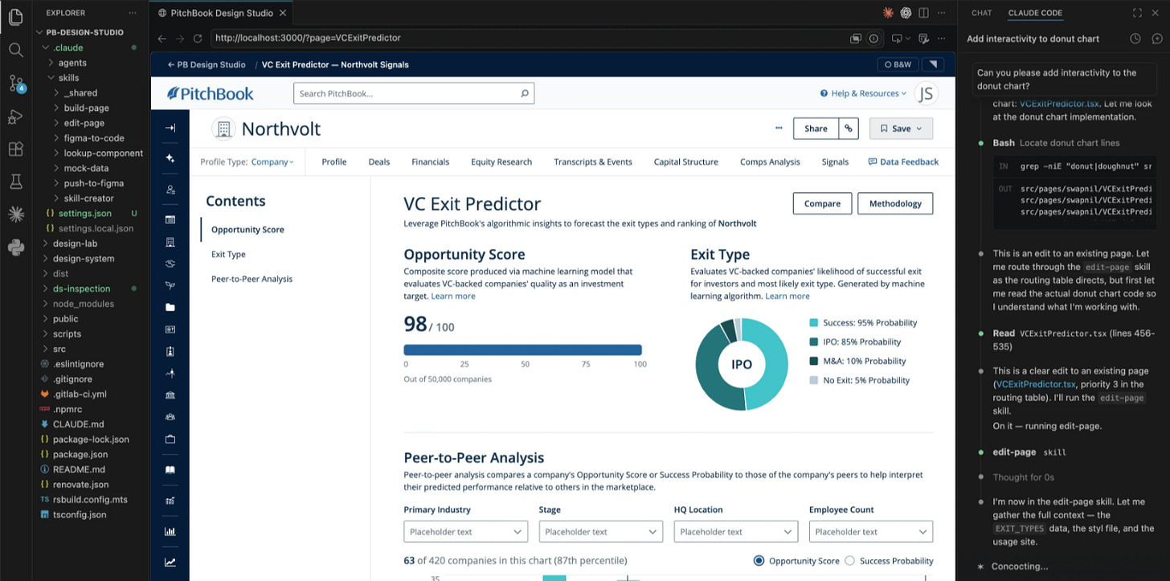Open the Equity Research tab
Screen dimensions: 1170x581
coord(501,162)
